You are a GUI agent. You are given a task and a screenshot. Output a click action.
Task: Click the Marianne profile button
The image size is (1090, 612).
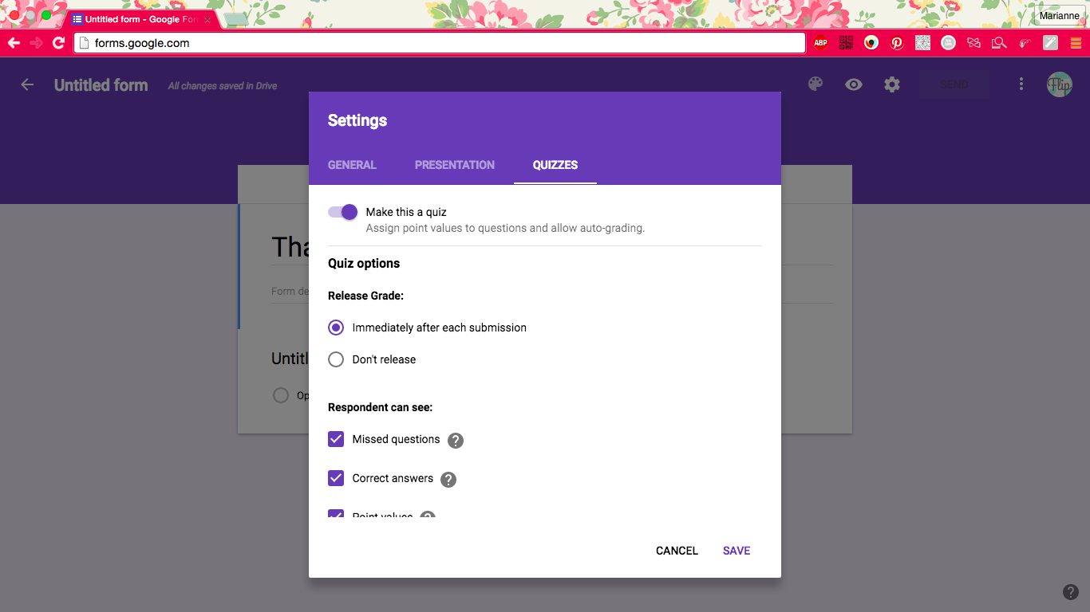pos(1060,16)
